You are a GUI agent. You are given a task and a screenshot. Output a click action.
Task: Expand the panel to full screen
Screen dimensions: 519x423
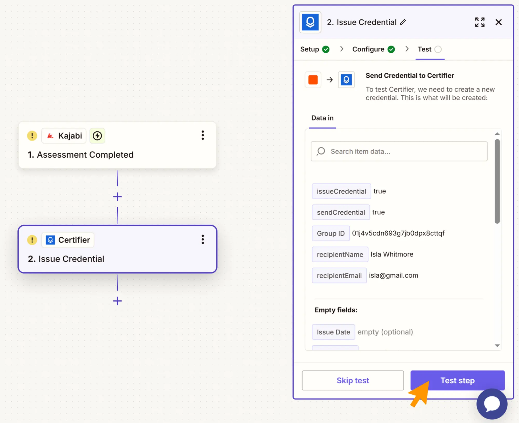480,22
